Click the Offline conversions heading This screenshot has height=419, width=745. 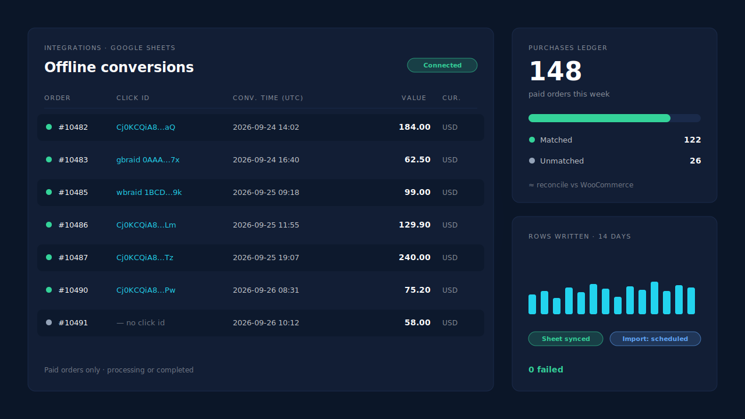[x=119, y=68]
